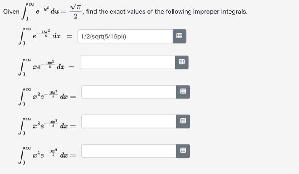This screenshot has width=299, height=174.
Task: Click the answer box containing 1/2(sqrt(5/16pi))
Action: coord(125,37)
